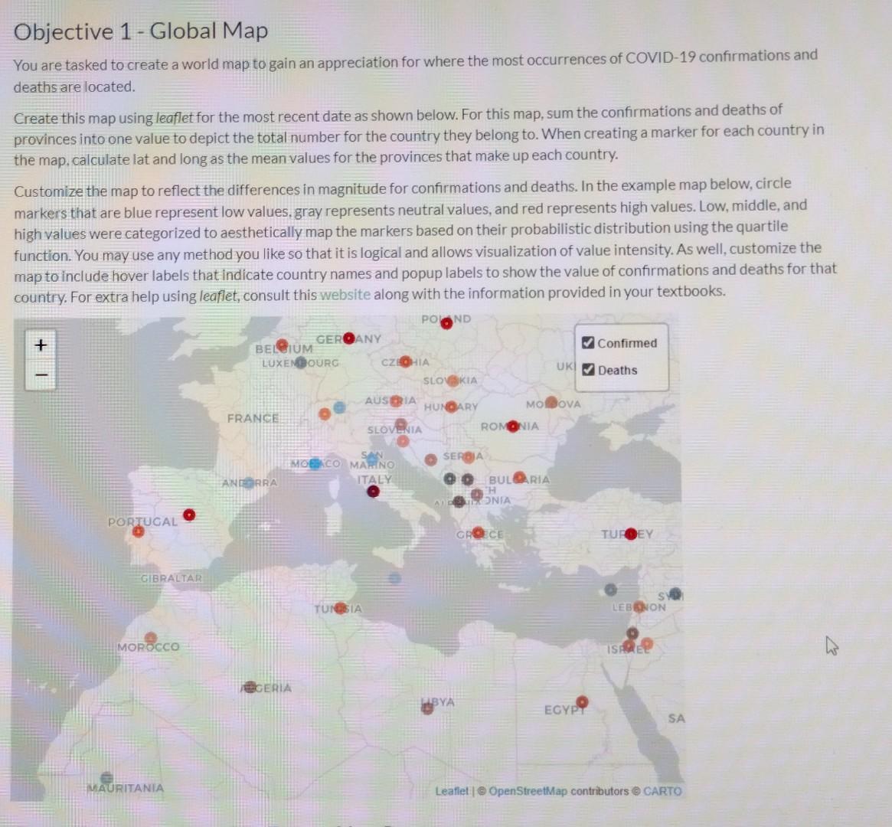Viewport: 892px width, 827px height.
Task: Open the CARTO attribution link
Action: tap(663, 792)
